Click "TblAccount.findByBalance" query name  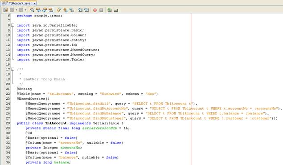tap(95, 113)
